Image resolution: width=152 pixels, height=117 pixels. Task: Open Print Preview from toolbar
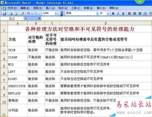point(16,13)
